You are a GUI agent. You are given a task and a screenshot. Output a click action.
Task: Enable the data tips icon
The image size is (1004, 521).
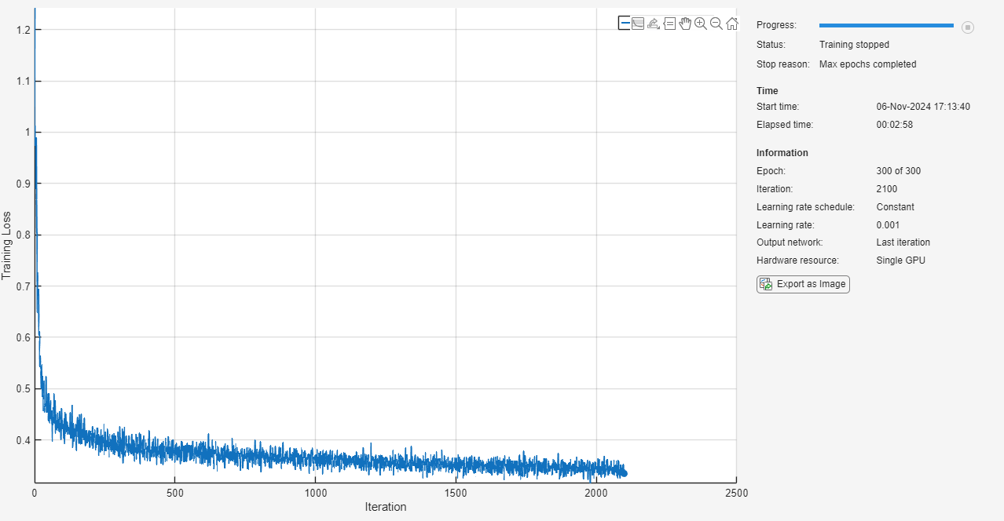pyautogui.click(x=669, y=23)
